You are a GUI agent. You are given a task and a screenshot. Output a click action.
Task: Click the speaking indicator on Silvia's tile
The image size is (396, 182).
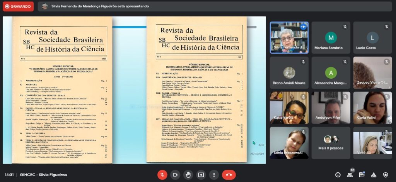[303, 27]
